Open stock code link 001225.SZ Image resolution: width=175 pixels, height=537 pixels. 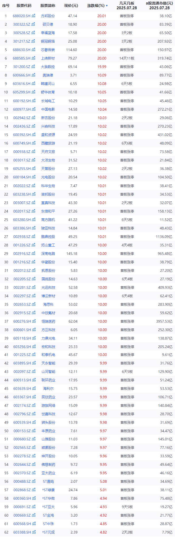(x=22, y=355)
